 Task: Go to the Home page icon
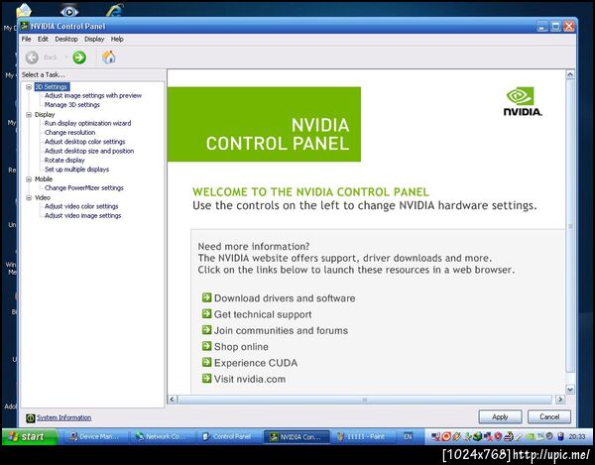click(x=109, y=58)
